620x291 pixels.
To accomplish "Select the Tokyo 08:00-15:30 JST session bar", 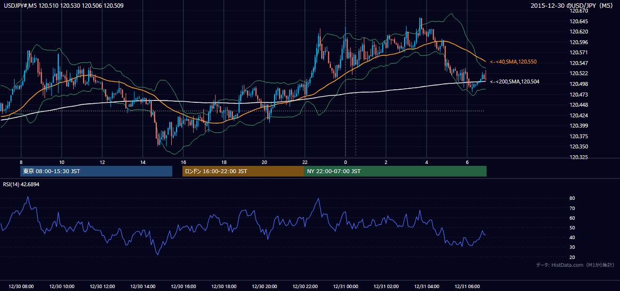I will click(x=97, y=171).
